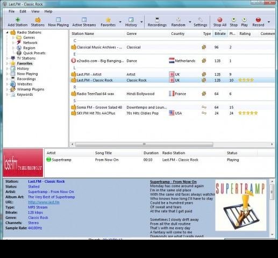Open the http://www.last.fm URL link
This screenshot has height=258, width=278.
44,202
